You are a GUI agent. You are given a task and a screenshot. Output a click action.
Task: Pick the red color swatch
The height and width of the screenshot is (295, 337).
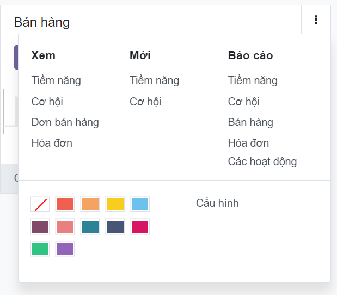pyautogui.click(x=65, y=204)
